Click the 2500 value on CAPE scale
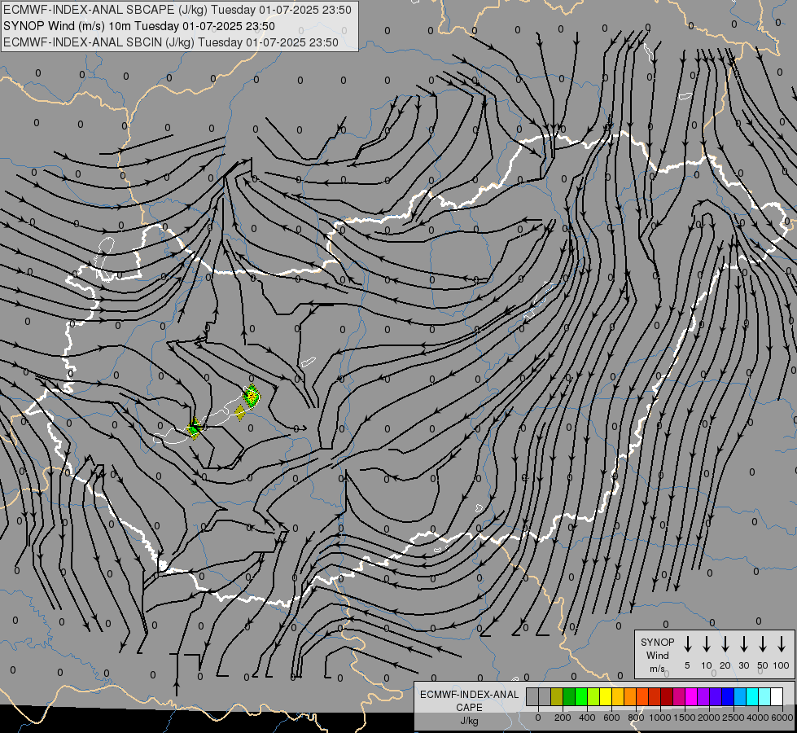This screenshot has height=733, width=797. tap(733, 718)
